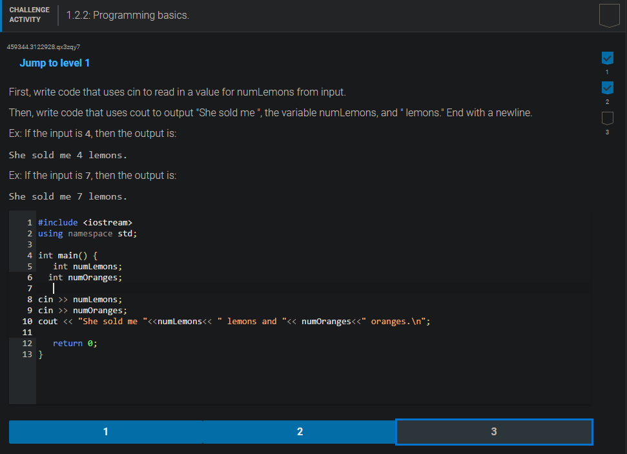This screenshot has height=454, width=627.
Task: Click empty line 11 in the editor
Action: 313,333
